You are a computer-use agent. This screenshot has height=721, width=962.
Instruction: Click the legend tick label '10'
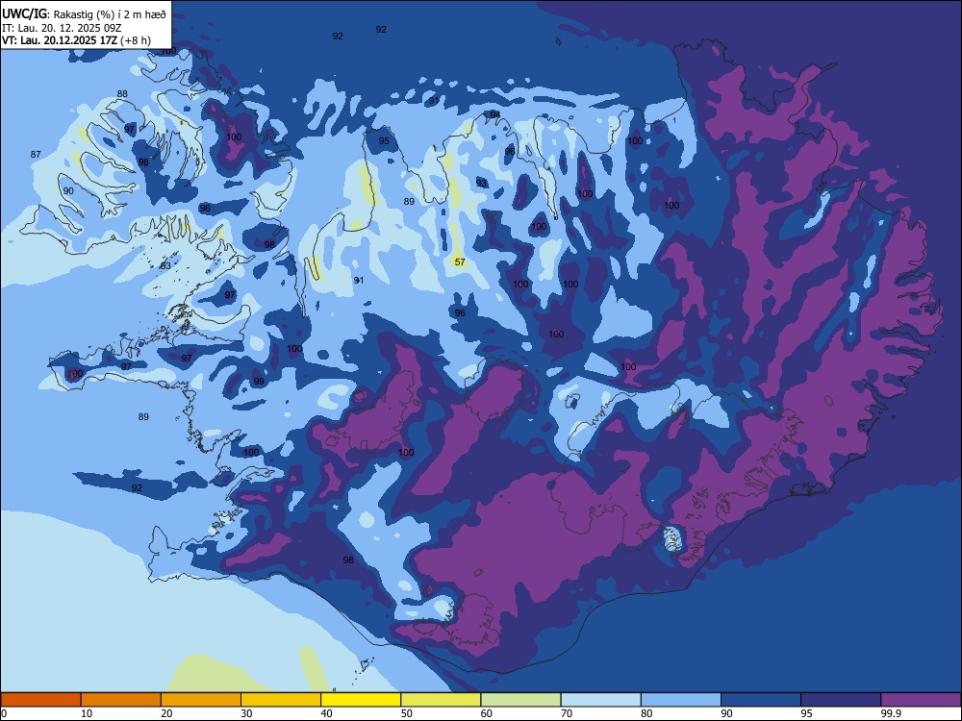[x=87, y=713]
